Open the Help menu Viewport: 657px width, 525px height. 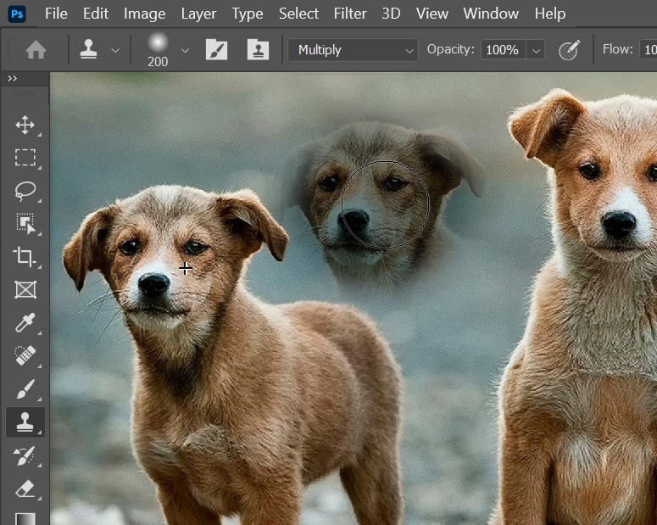point(550,14)
